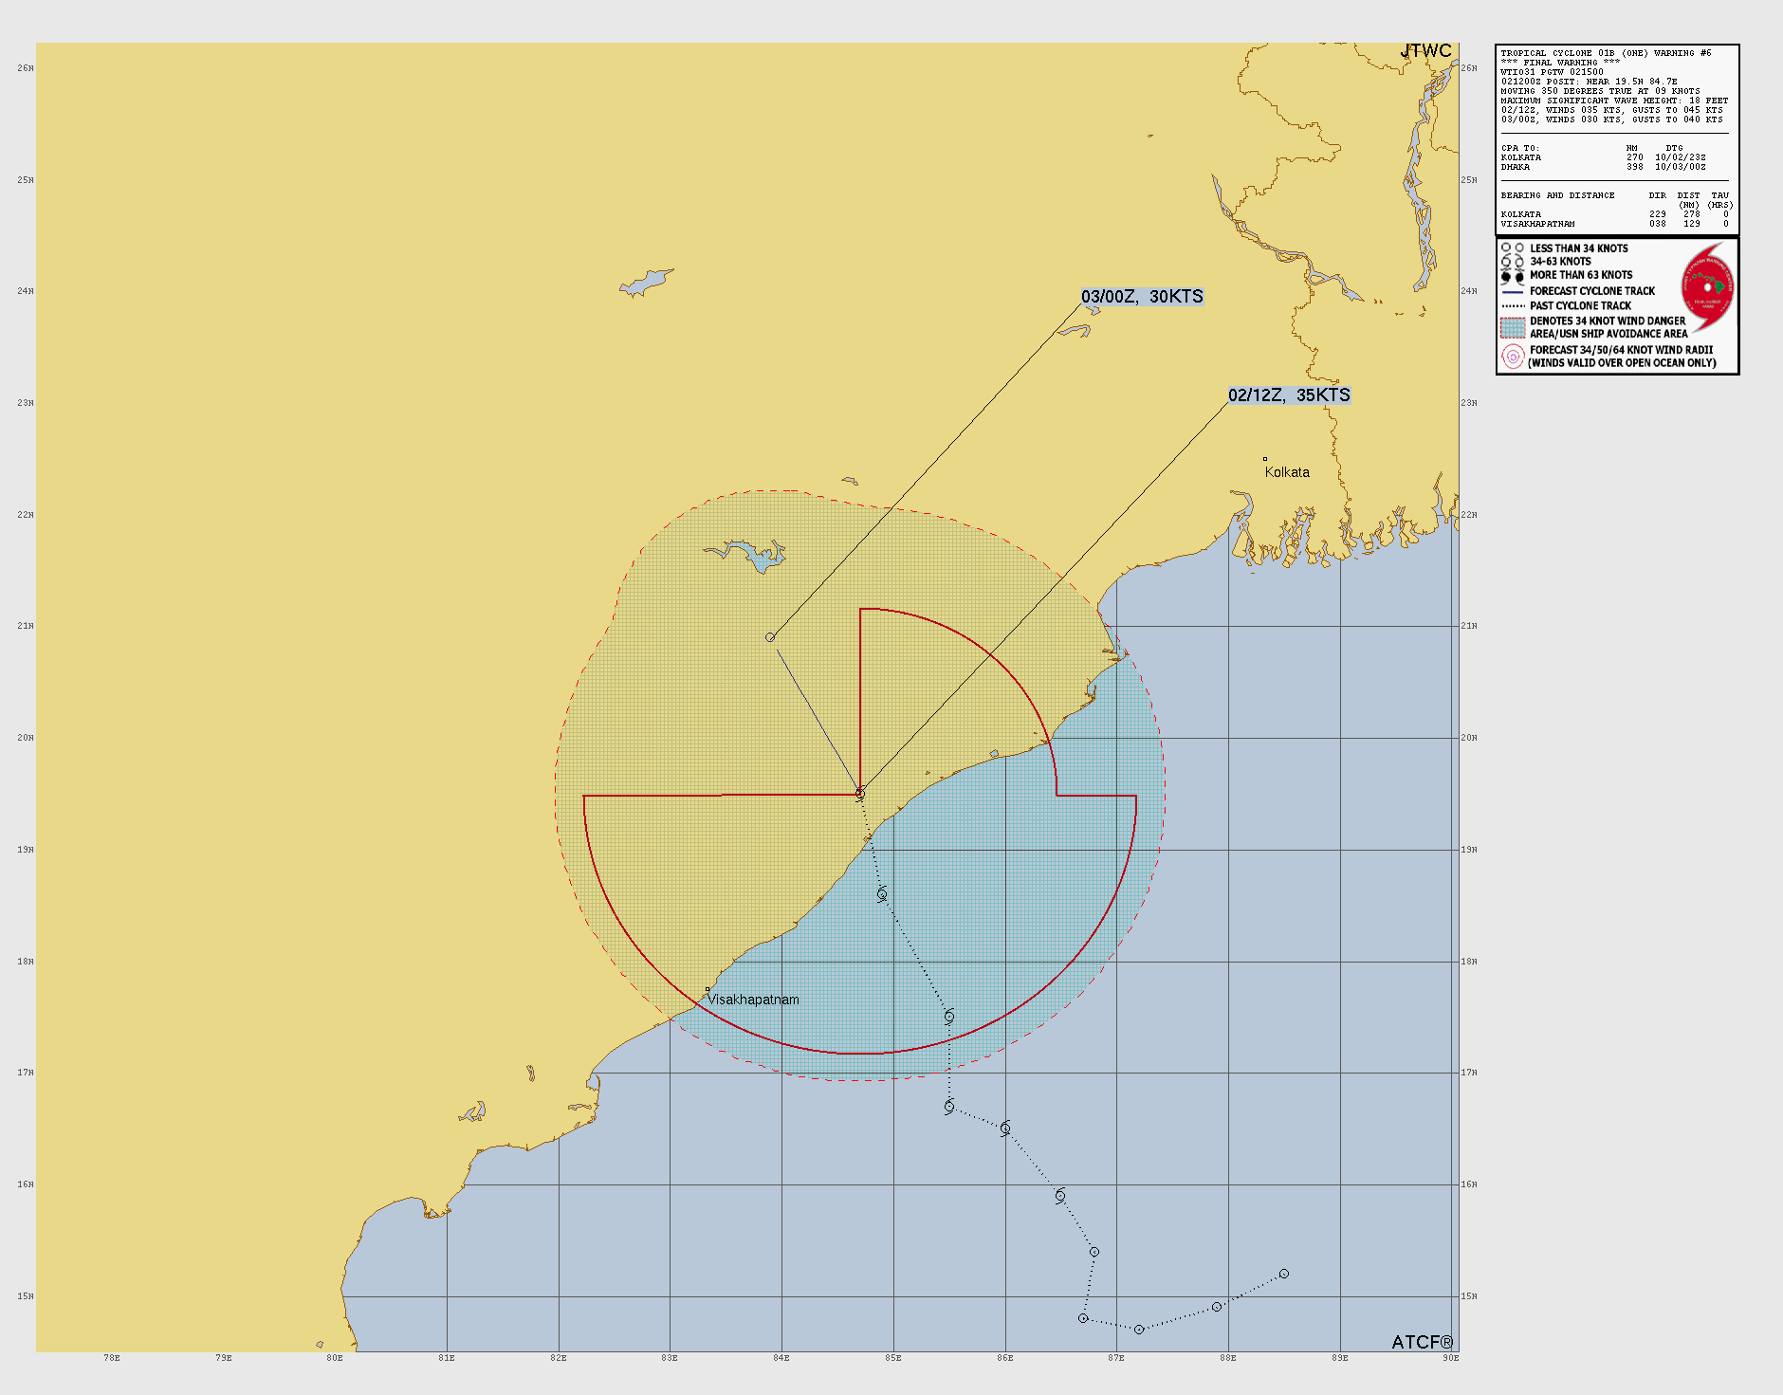Click the forecast position circle for 03/00Z

point(770,637)
